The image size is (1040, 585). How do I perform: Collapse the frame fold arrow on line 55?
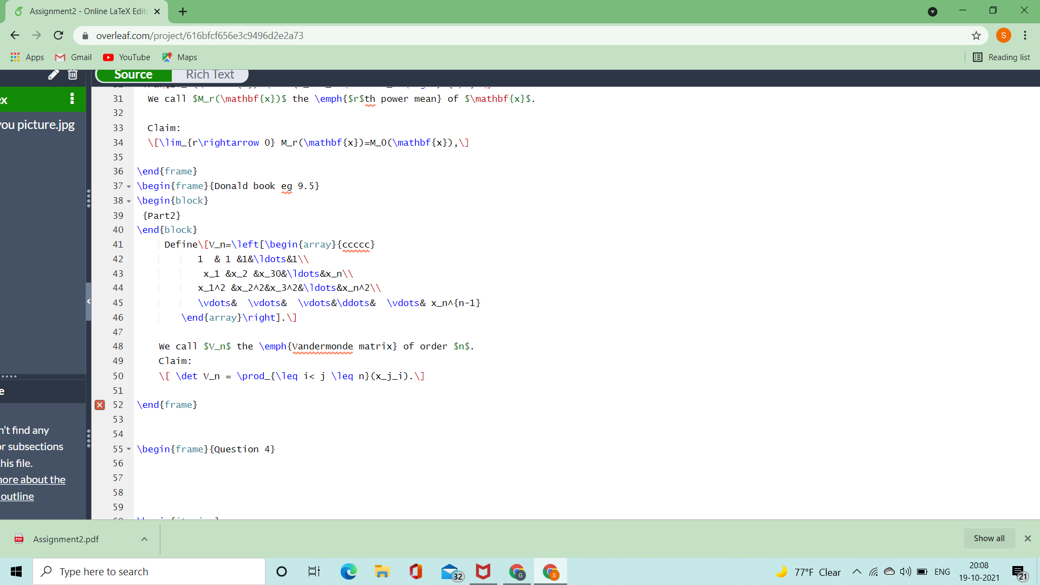click(129, 449)
